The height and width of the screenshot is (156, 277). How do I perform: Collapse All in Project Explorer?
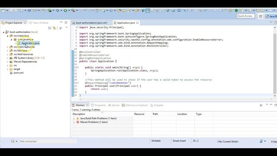pos(50,28)
